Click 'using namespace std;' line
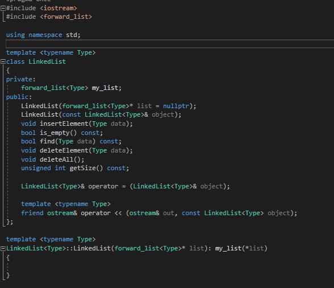Viewport: 334px width, 288px height. point(43,35)
